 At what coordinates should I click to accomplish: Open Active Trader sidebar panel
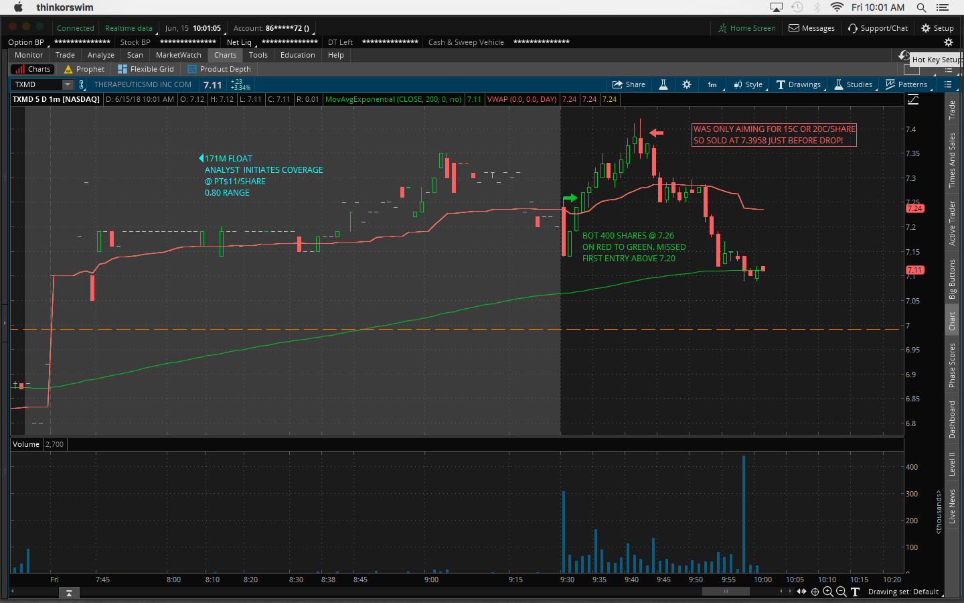point(952,223)
